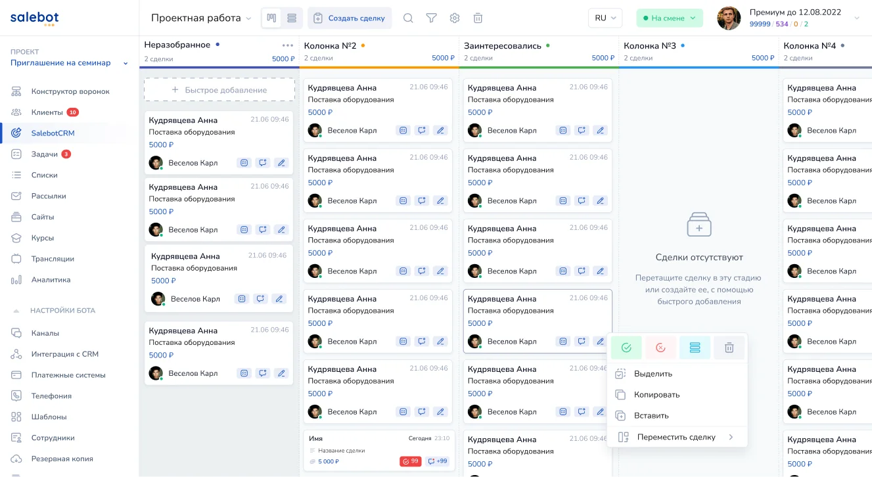Click the Быстрое добавление quick add field
The image size is (872, 477).
[219, 90]
